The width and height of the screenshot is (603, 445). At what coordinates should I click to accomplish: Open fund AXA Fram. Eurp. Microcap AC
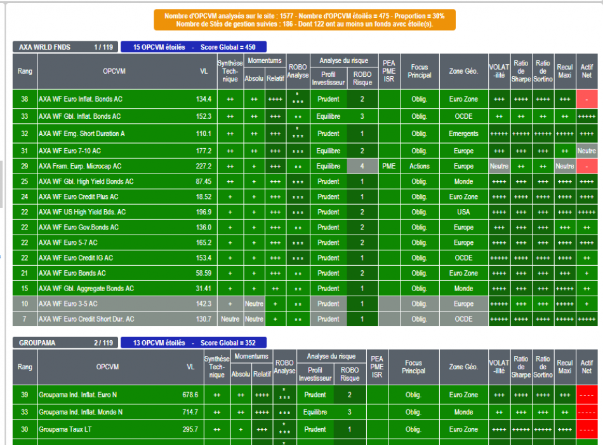[81, 167]
